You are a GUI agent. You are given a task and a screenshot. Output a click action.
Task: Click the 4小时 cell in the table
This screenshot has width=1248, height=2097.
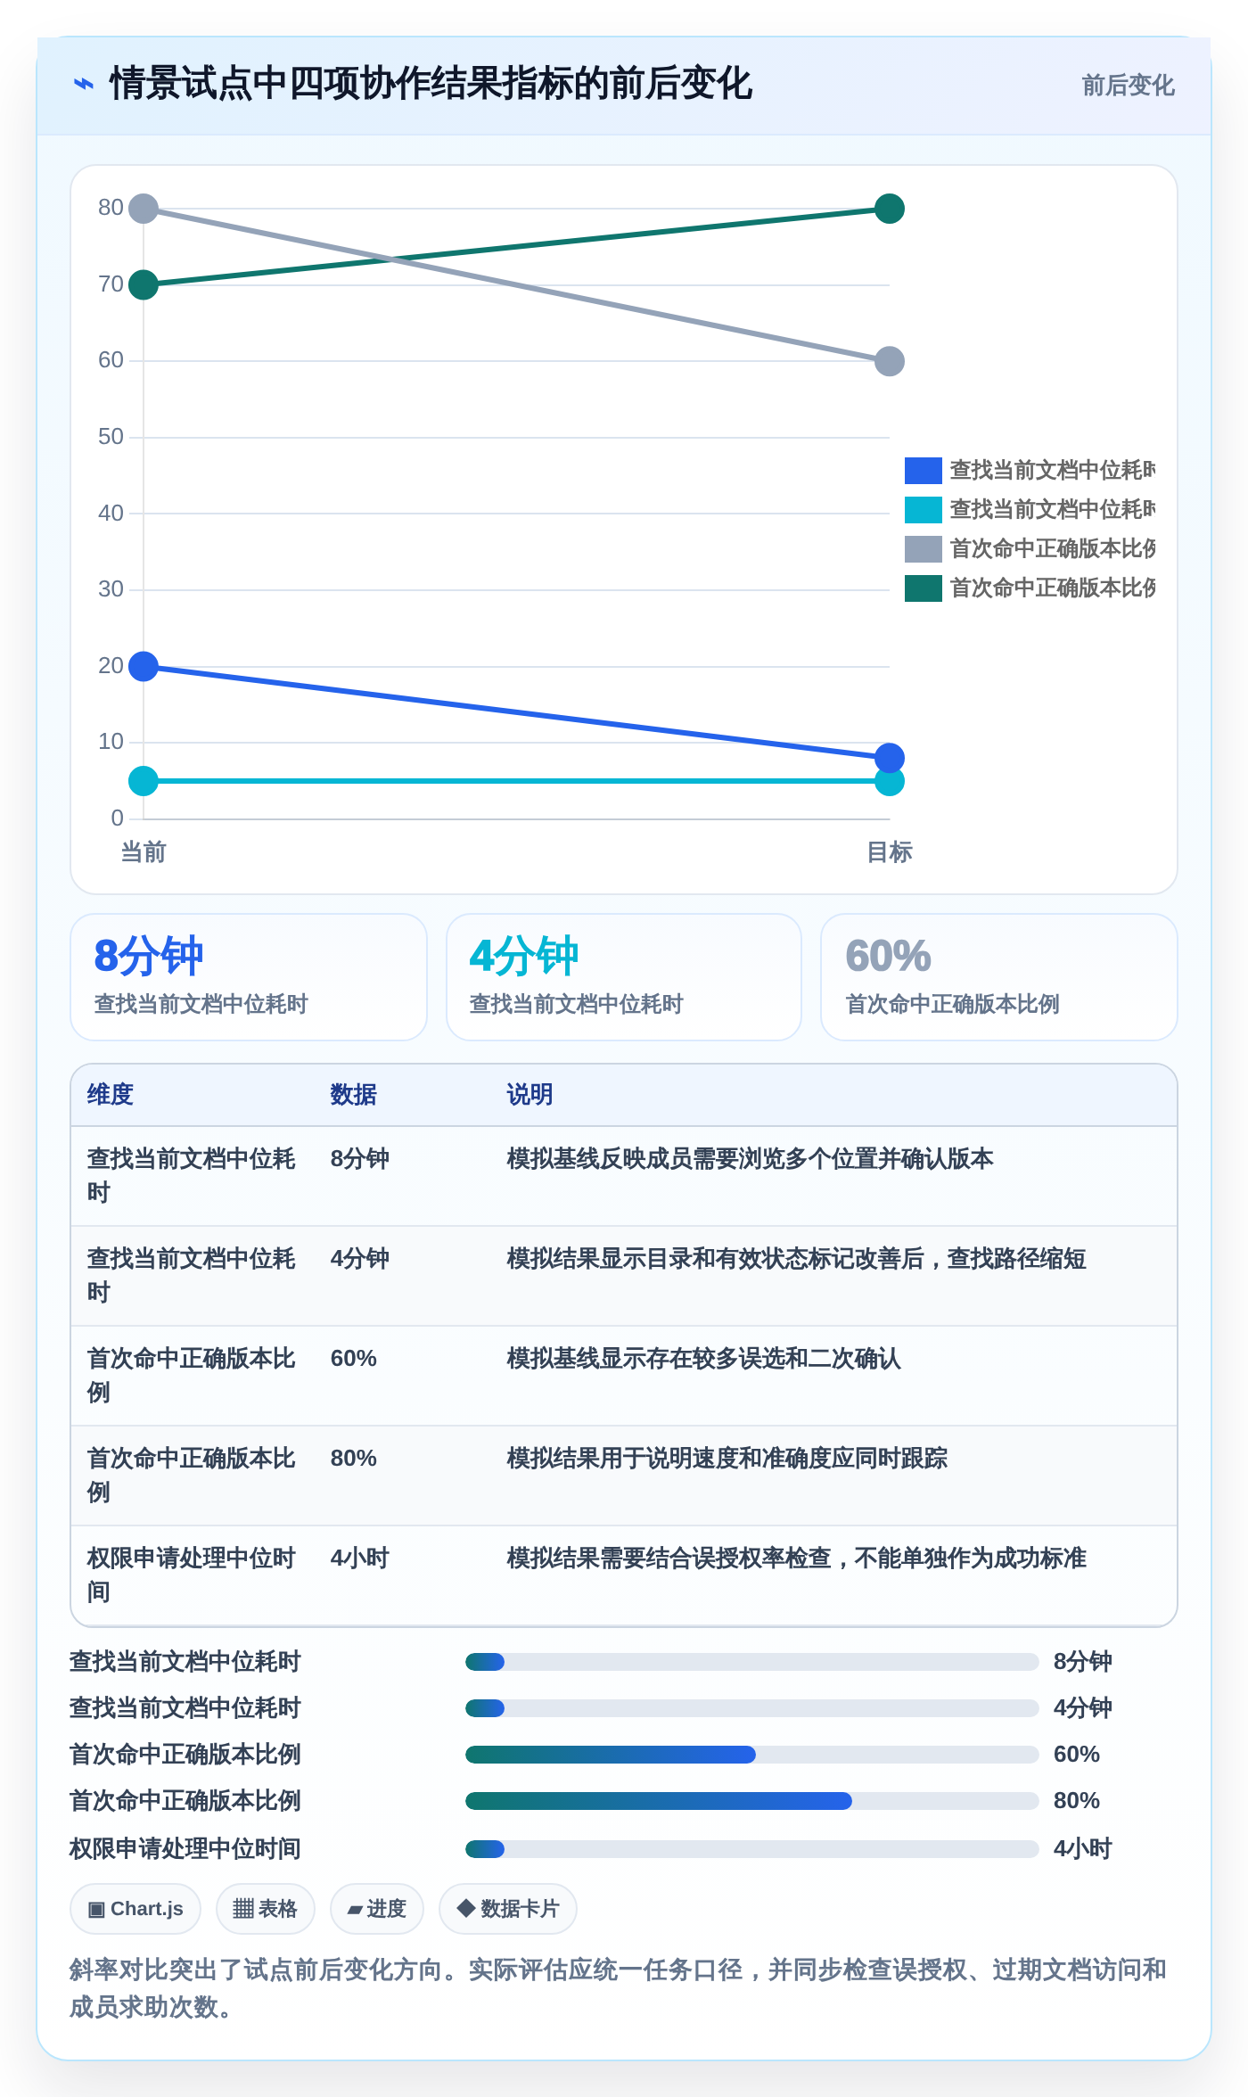tap(360, 1558)
